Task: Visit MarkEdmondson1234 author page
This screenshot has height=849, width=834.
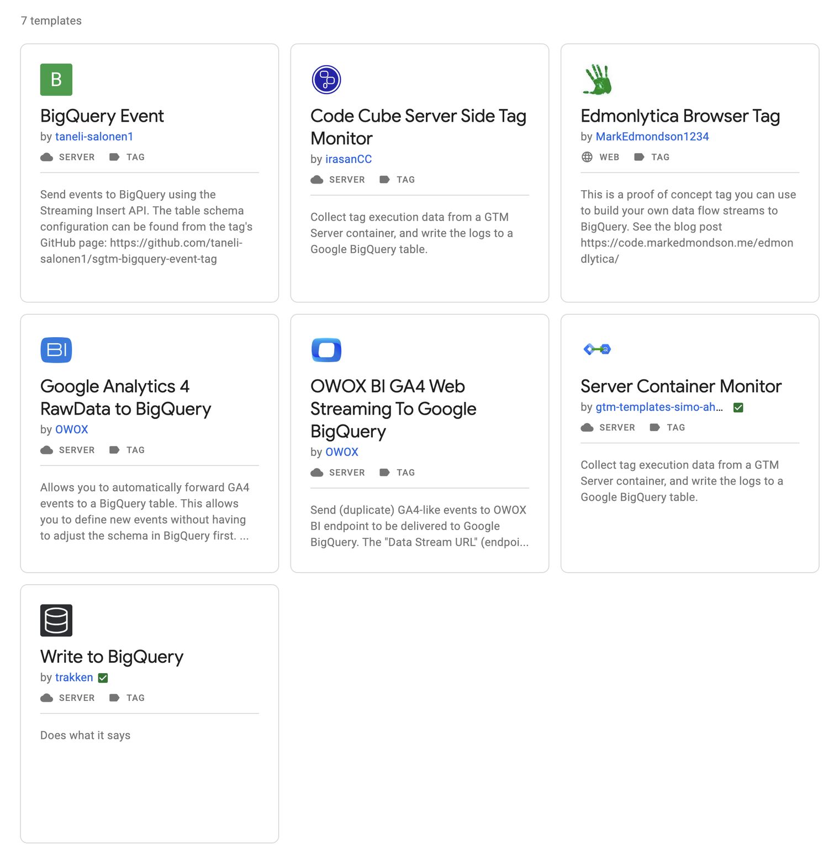Action: [x=652, y=137]
